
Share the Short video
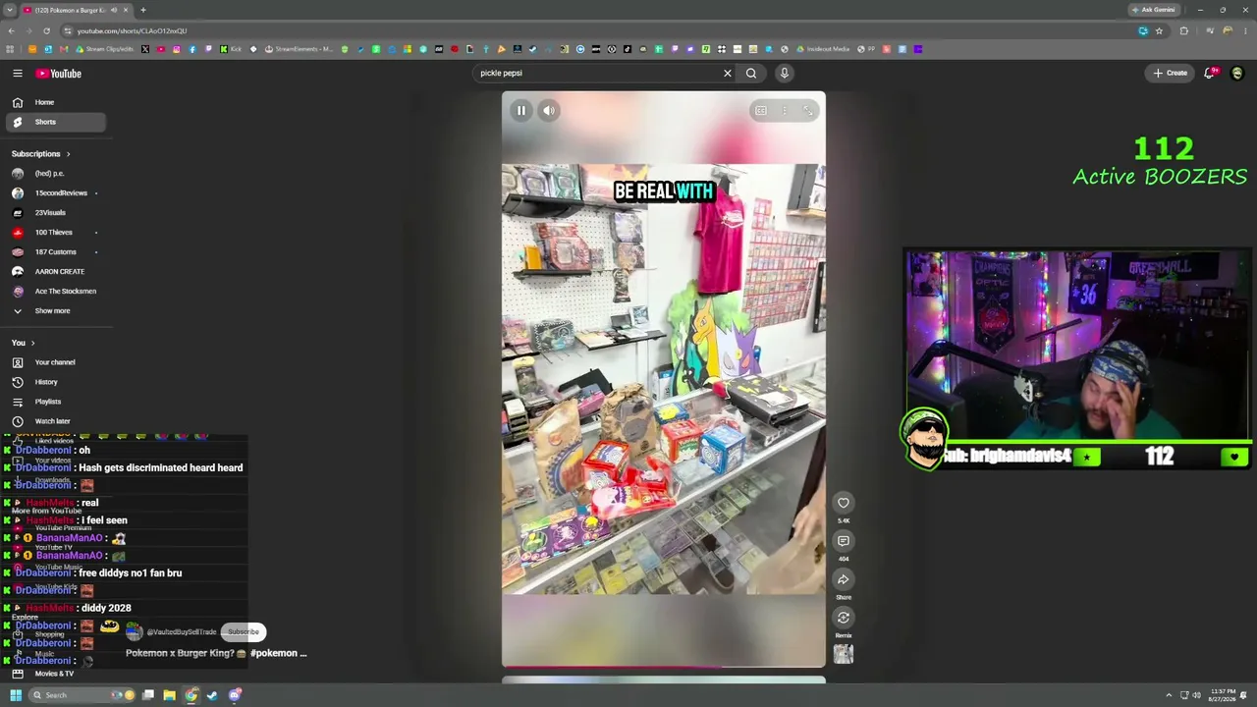pyautogui.click(x=843, y=579)
